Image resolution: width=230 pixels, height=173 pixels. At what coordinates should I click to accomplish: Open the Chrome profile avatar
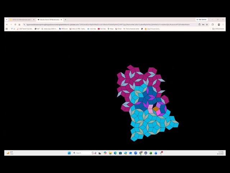click(219, 25)
